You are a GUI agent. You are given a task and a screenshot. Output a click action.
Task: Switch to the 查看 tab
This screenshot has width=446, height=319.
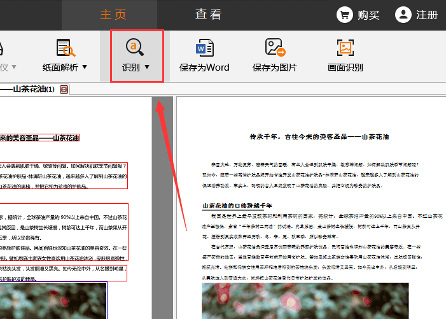[208, 15]
